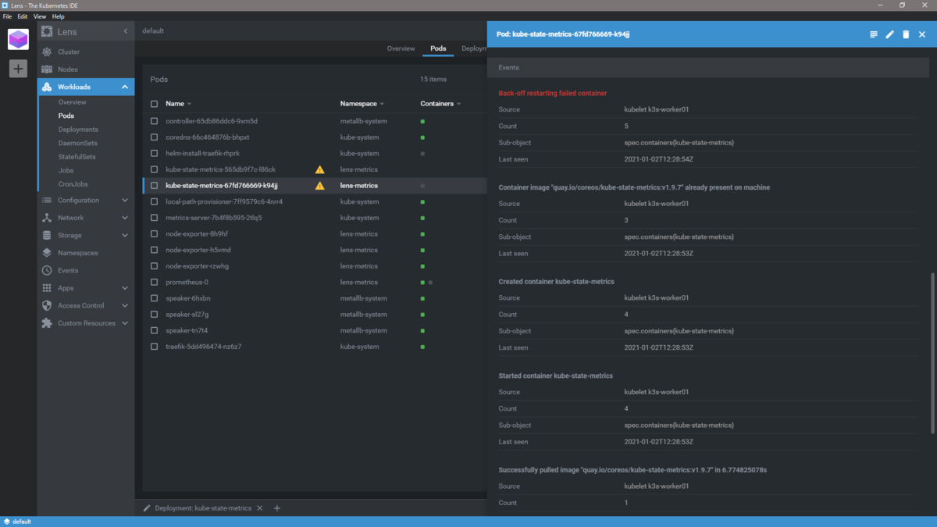The height and width of the screenshot is (527, 937).
Task: Click the Access Control shield icon
Action: point(47,305)
